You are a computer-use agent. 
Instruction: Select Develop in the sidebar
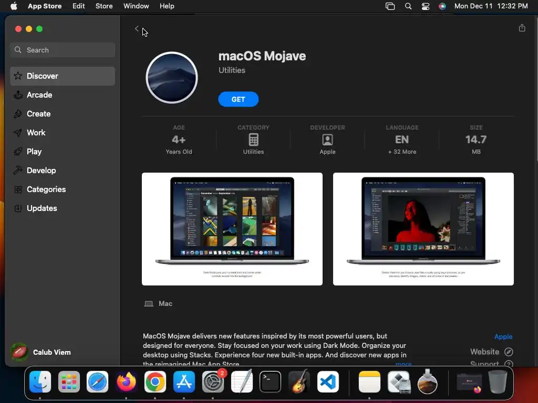(63, 171)
